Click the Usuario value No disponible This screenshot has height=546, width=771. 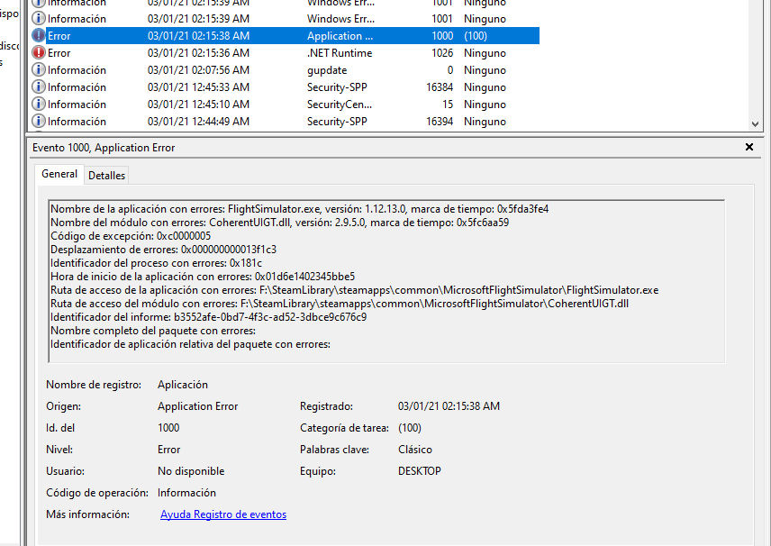click(x=191, y=471)
